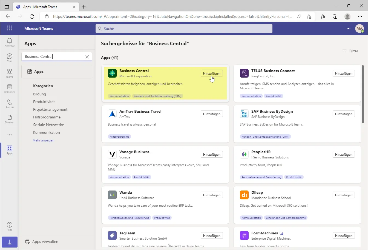
Task: Open the MA profile avatar
Action: click(x=360, y=29)
